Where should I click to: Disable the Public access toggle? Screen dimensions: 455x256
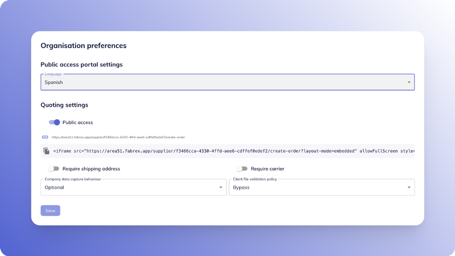pos(55,122)
